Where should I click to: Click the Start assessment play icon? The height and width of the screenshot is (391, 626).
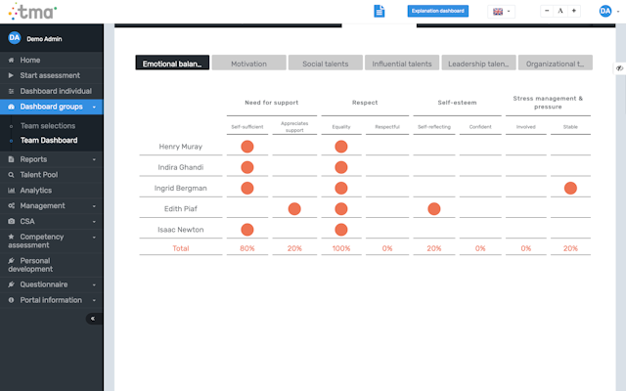coord(11,75)
